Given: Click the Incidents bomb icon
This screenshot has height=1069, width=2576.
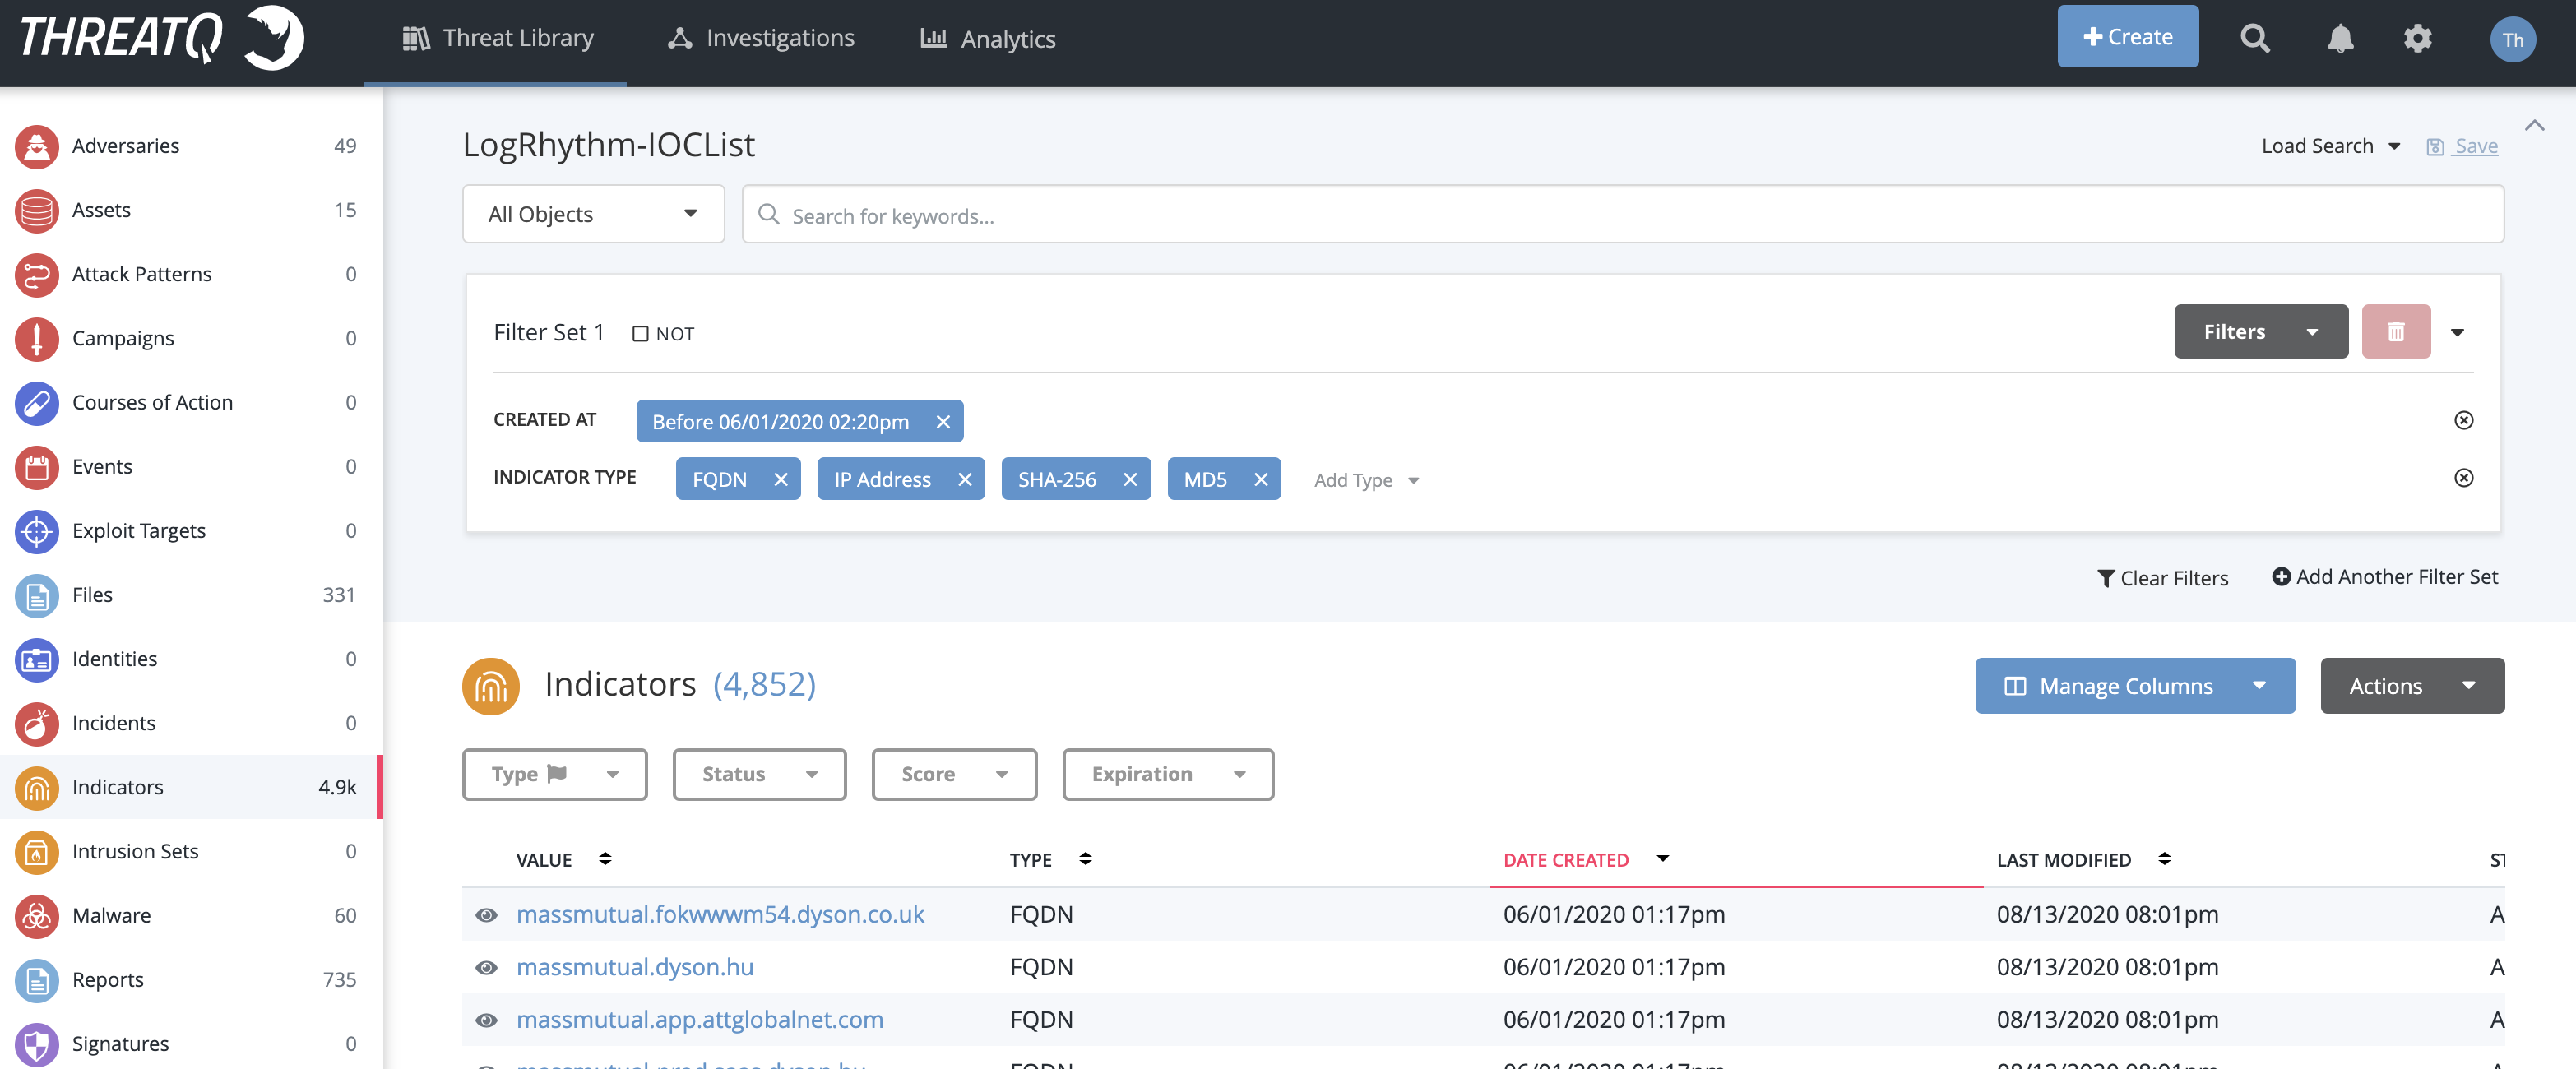Looking at the screenshot, I should (37, 723).
